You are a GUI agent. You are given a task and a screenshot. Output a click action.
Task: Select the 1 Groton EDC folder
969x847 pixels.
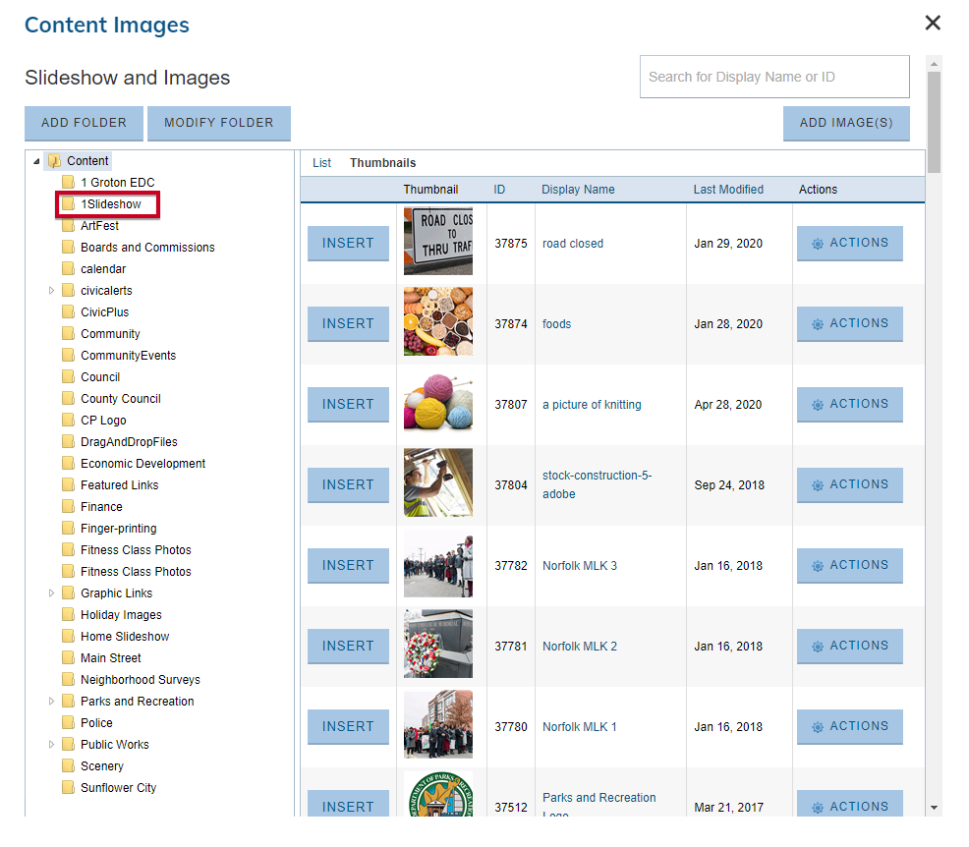tap(117, 183)
